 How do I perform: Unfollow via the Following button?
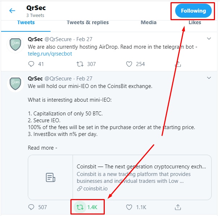click(x=193, y=11)
